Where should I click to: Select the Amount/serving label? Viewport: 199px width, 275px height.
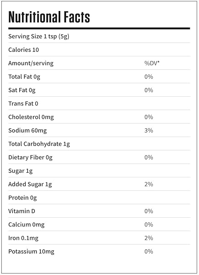pyautogui.click(x=31, y=63)
